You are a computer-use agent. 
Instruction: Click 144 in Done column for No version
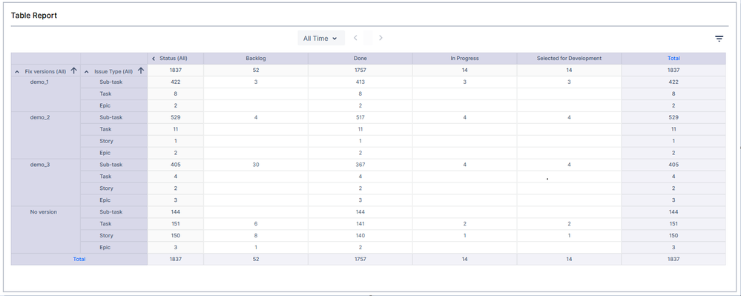click(x=360, y=212)
